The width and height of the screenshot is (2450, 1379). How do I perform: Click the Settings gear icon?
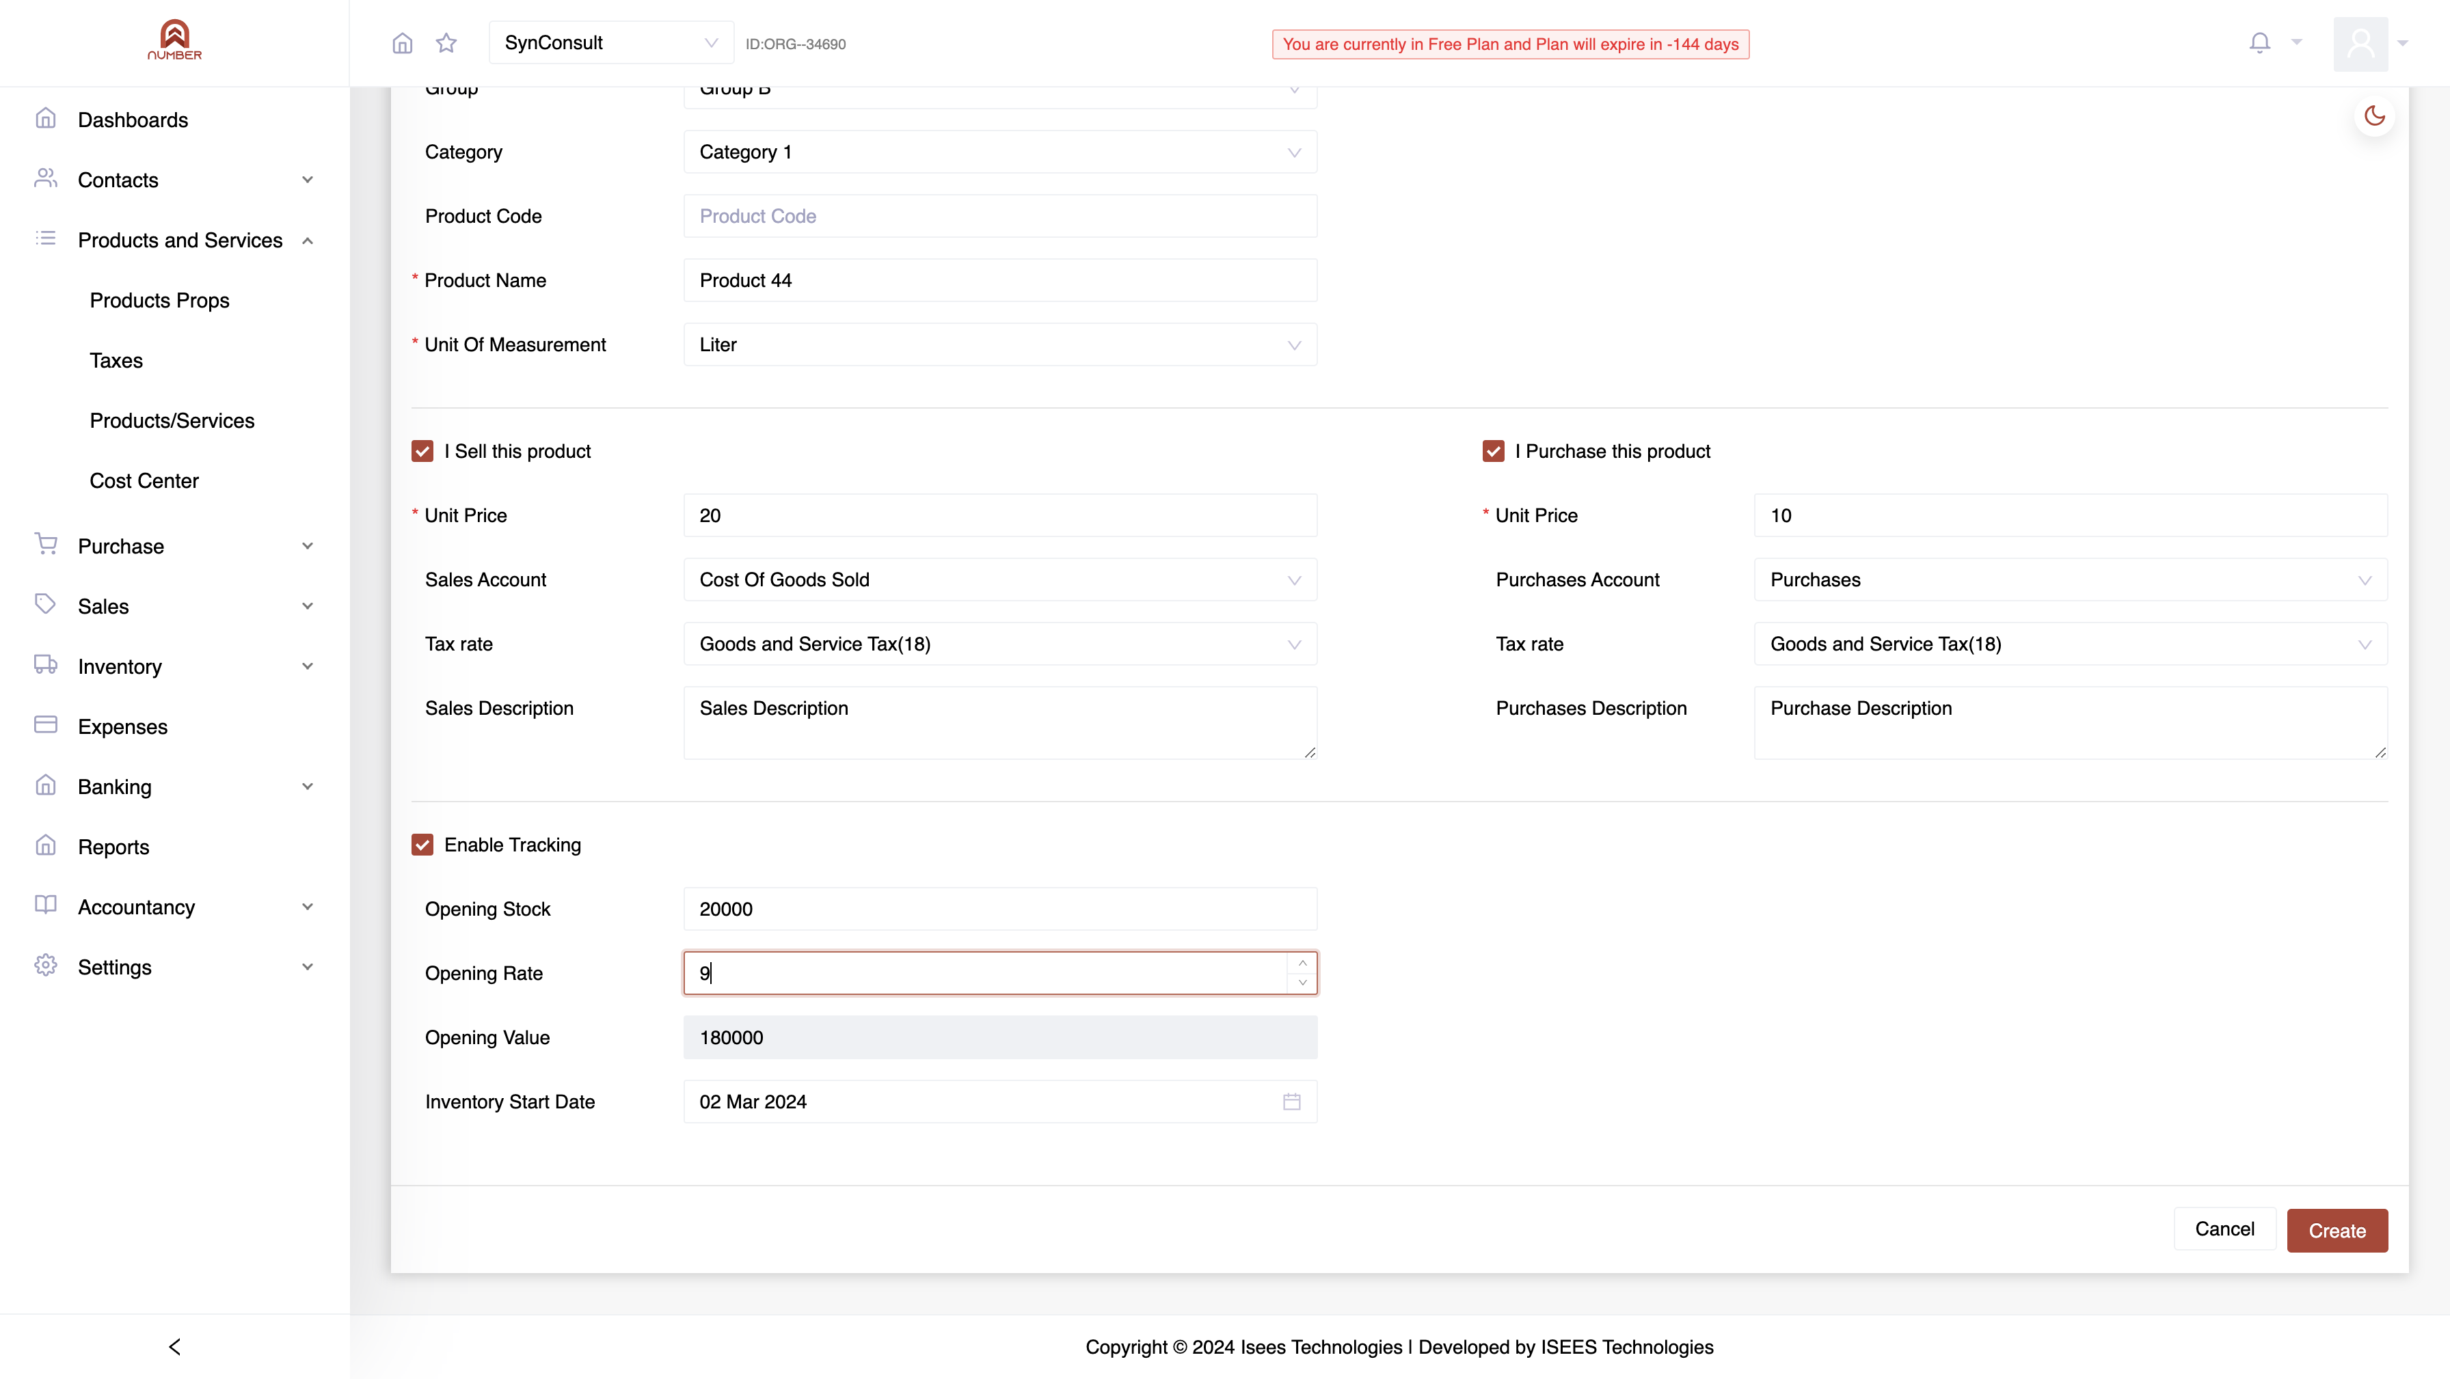pyautogui.click(x=46, y=966)
